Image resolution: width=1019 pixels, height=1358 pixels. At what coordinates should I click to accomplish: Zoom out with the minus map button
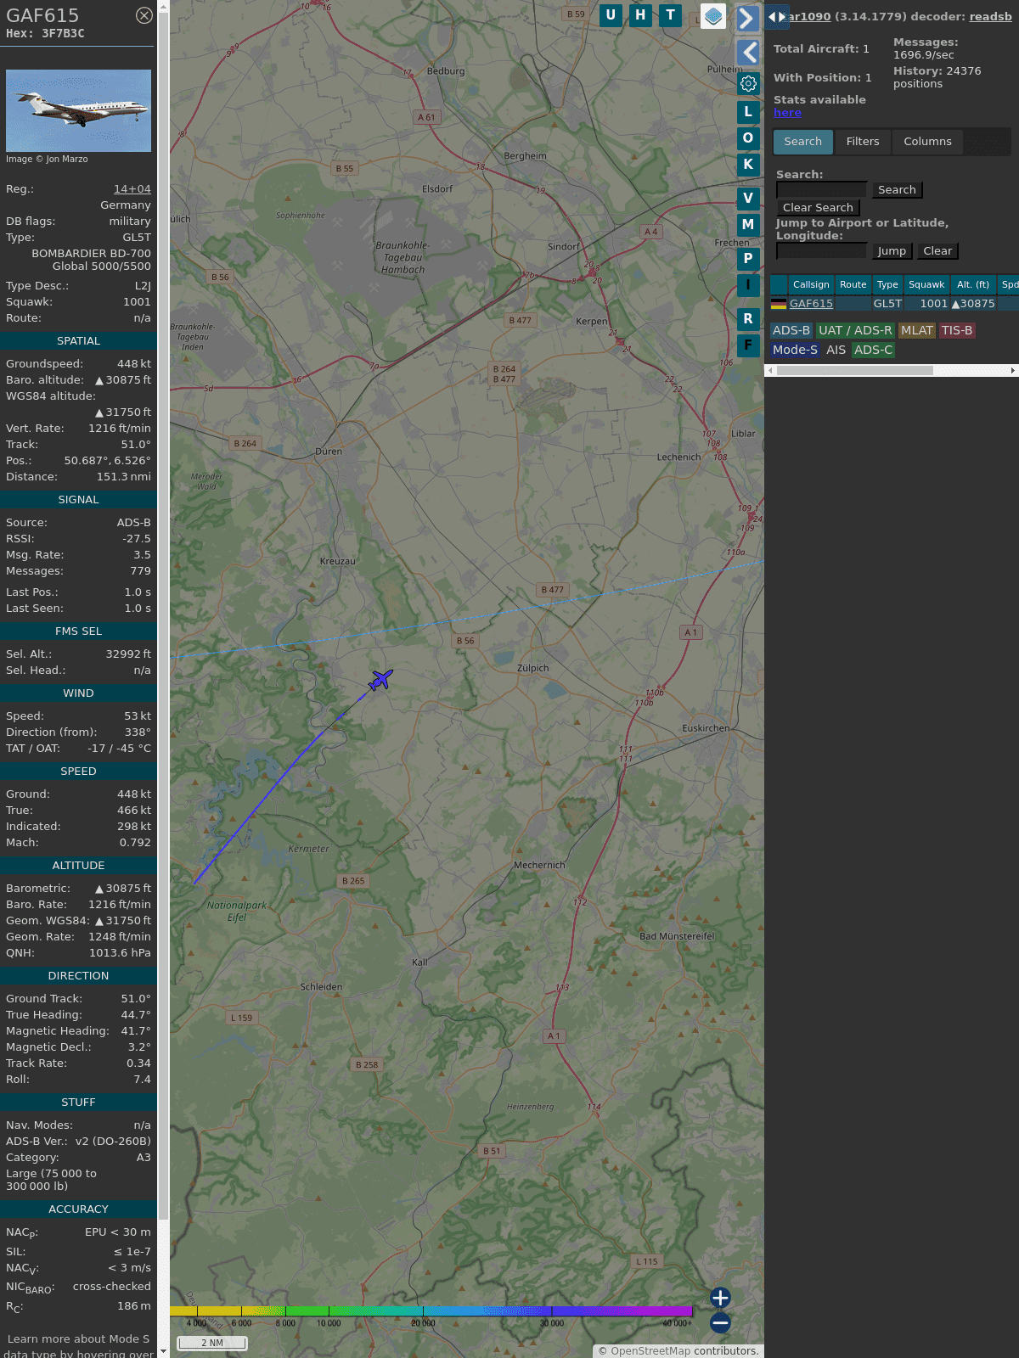[x=720, y=1322]
